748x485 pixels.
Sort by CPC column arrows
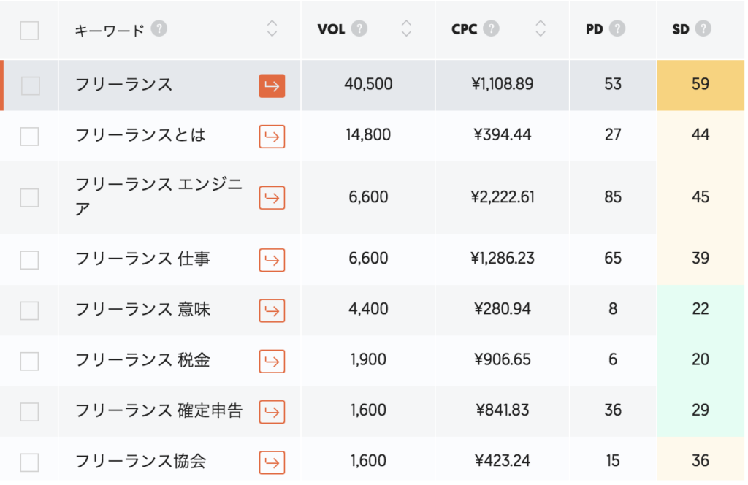pos(540,28)
